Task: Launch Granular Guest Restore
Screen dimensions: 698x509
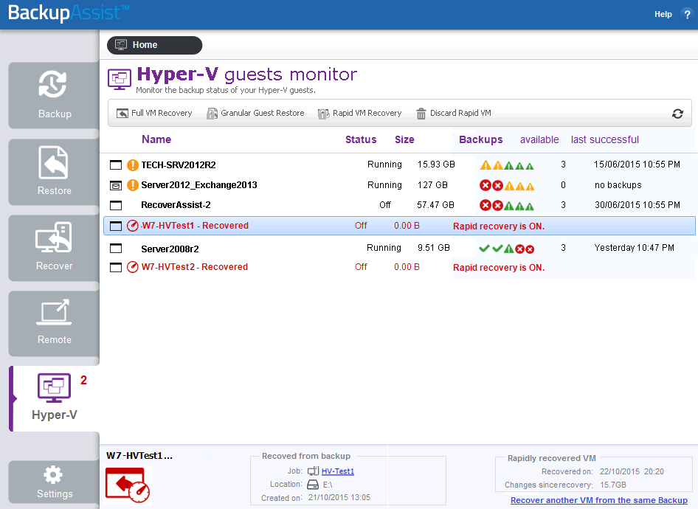Action: point(255,114)
